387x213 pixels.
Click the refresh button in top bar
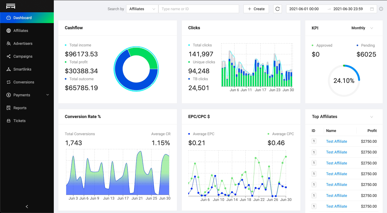(278, 9)
